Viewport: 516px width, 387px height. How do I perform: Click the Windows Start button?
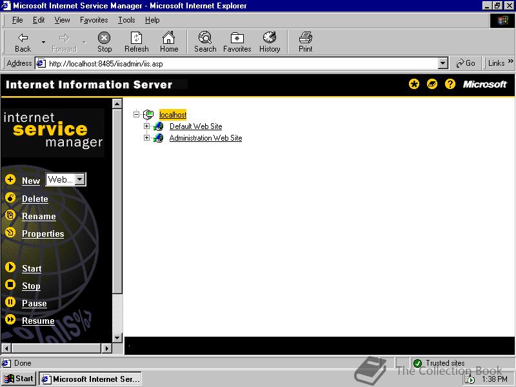(x=19, y=379)
